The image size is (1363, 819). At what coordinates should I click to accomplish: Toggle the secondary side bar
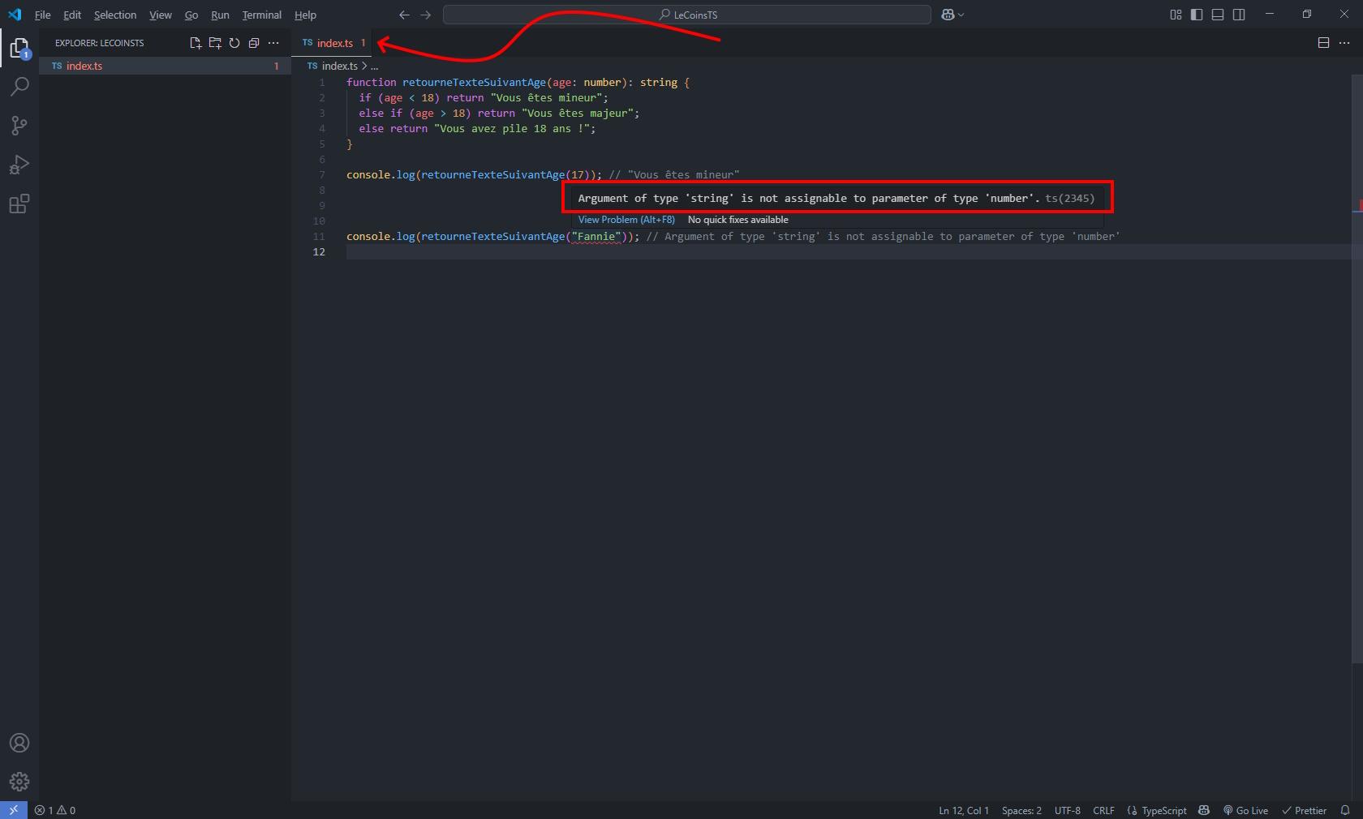point(1239,15)
